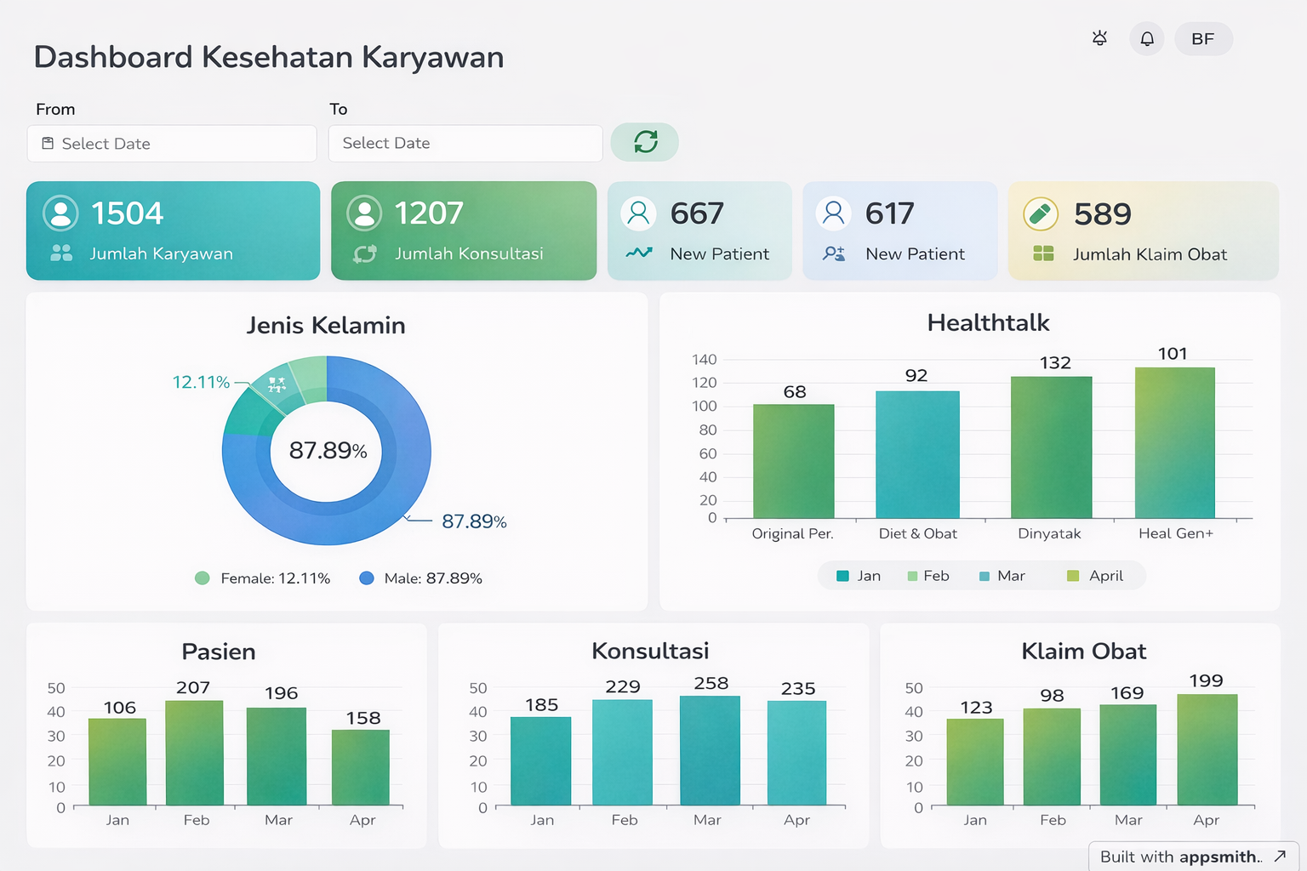Open the From date picker
This screenshot has height=871, width=1307.
click(170, 143)
